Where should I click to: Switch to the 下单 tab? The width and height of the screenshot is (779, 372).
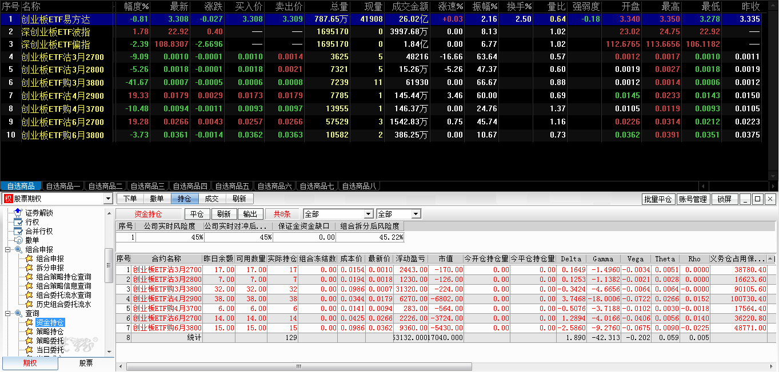tap(130, 199)
